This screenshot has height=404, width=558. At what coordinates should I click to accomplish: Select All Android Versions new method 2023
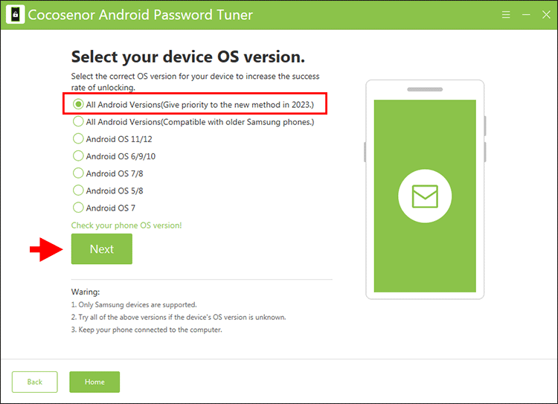pyautogui.click(x=78, y=104)
